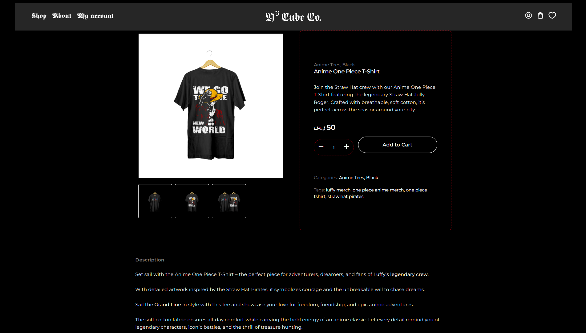Open the wishlist heart icon
This screenshot has height=333, width=586.
(x=552, y=15)
